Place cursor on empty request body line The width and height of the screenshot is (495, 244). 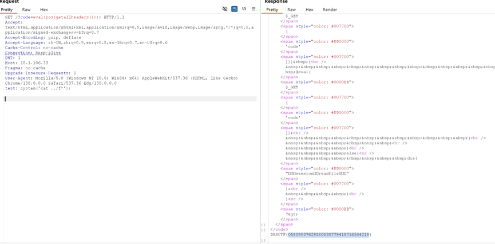130,99
